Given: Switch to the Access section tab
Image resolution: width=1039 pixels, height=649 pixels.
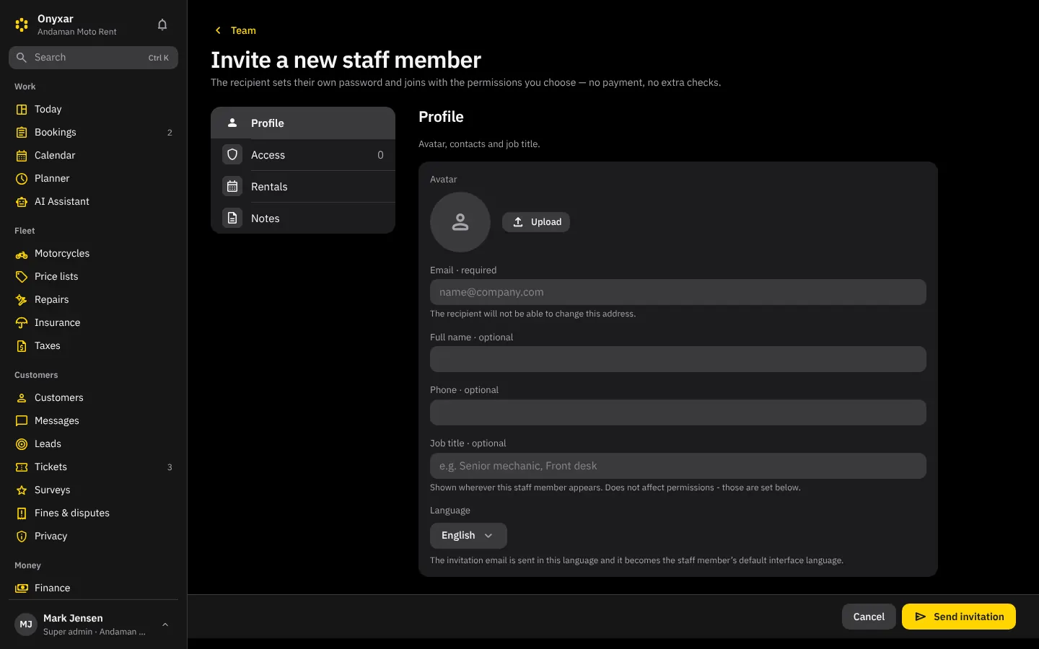Looking at the screenshot, I should pyautogui.click(x=303, y=155).
